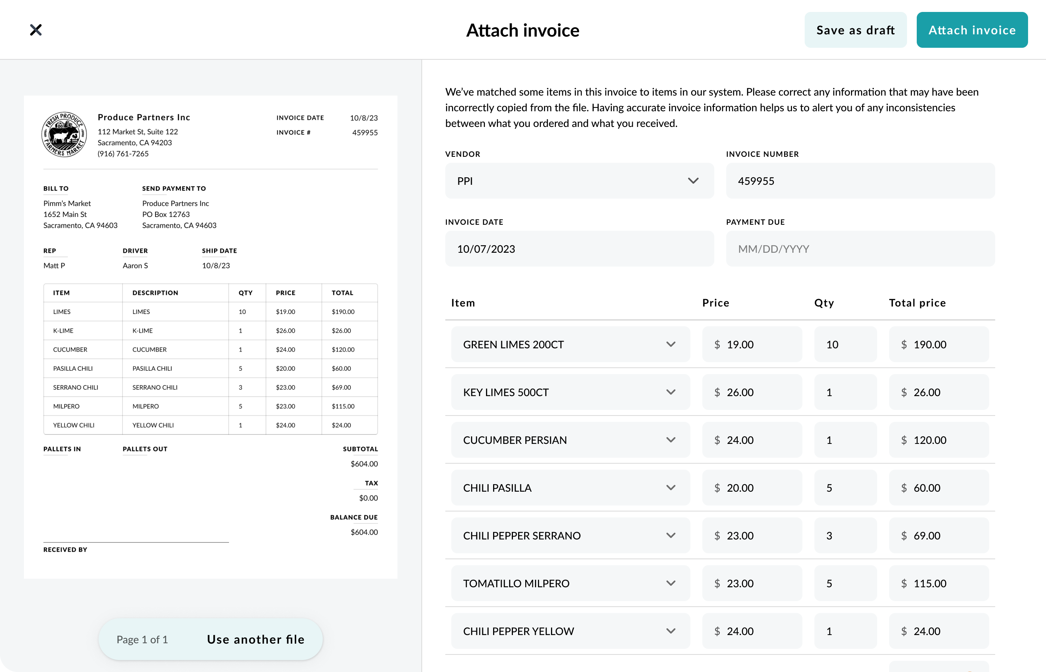Open the KEY LIMES 500CT item dropdown
The width and height of the screenshot is (1046, 672).
[671, 392]
